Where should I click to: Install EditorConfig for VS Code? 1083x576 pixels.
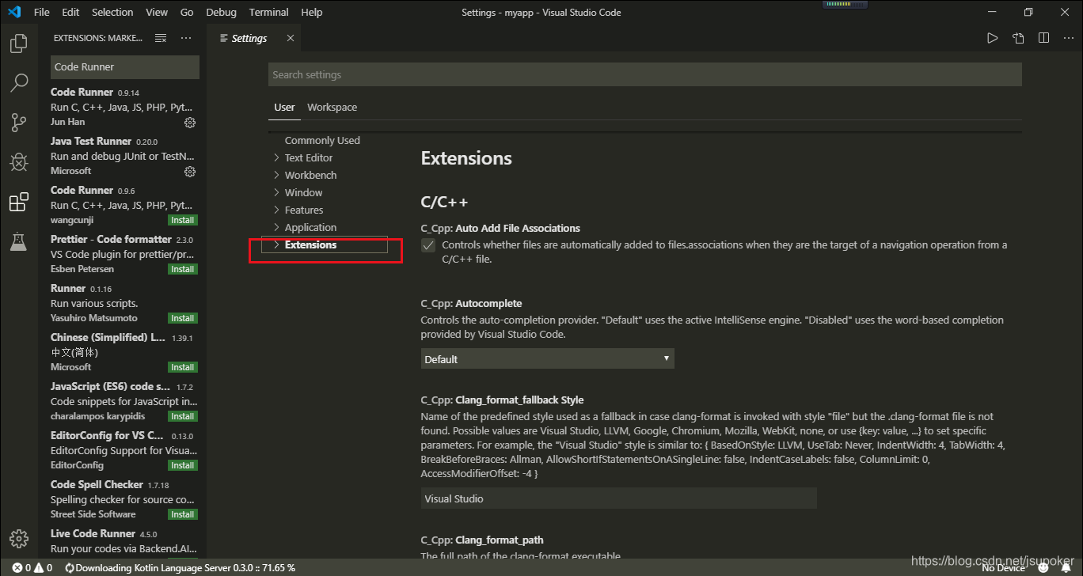click(183, 465)
